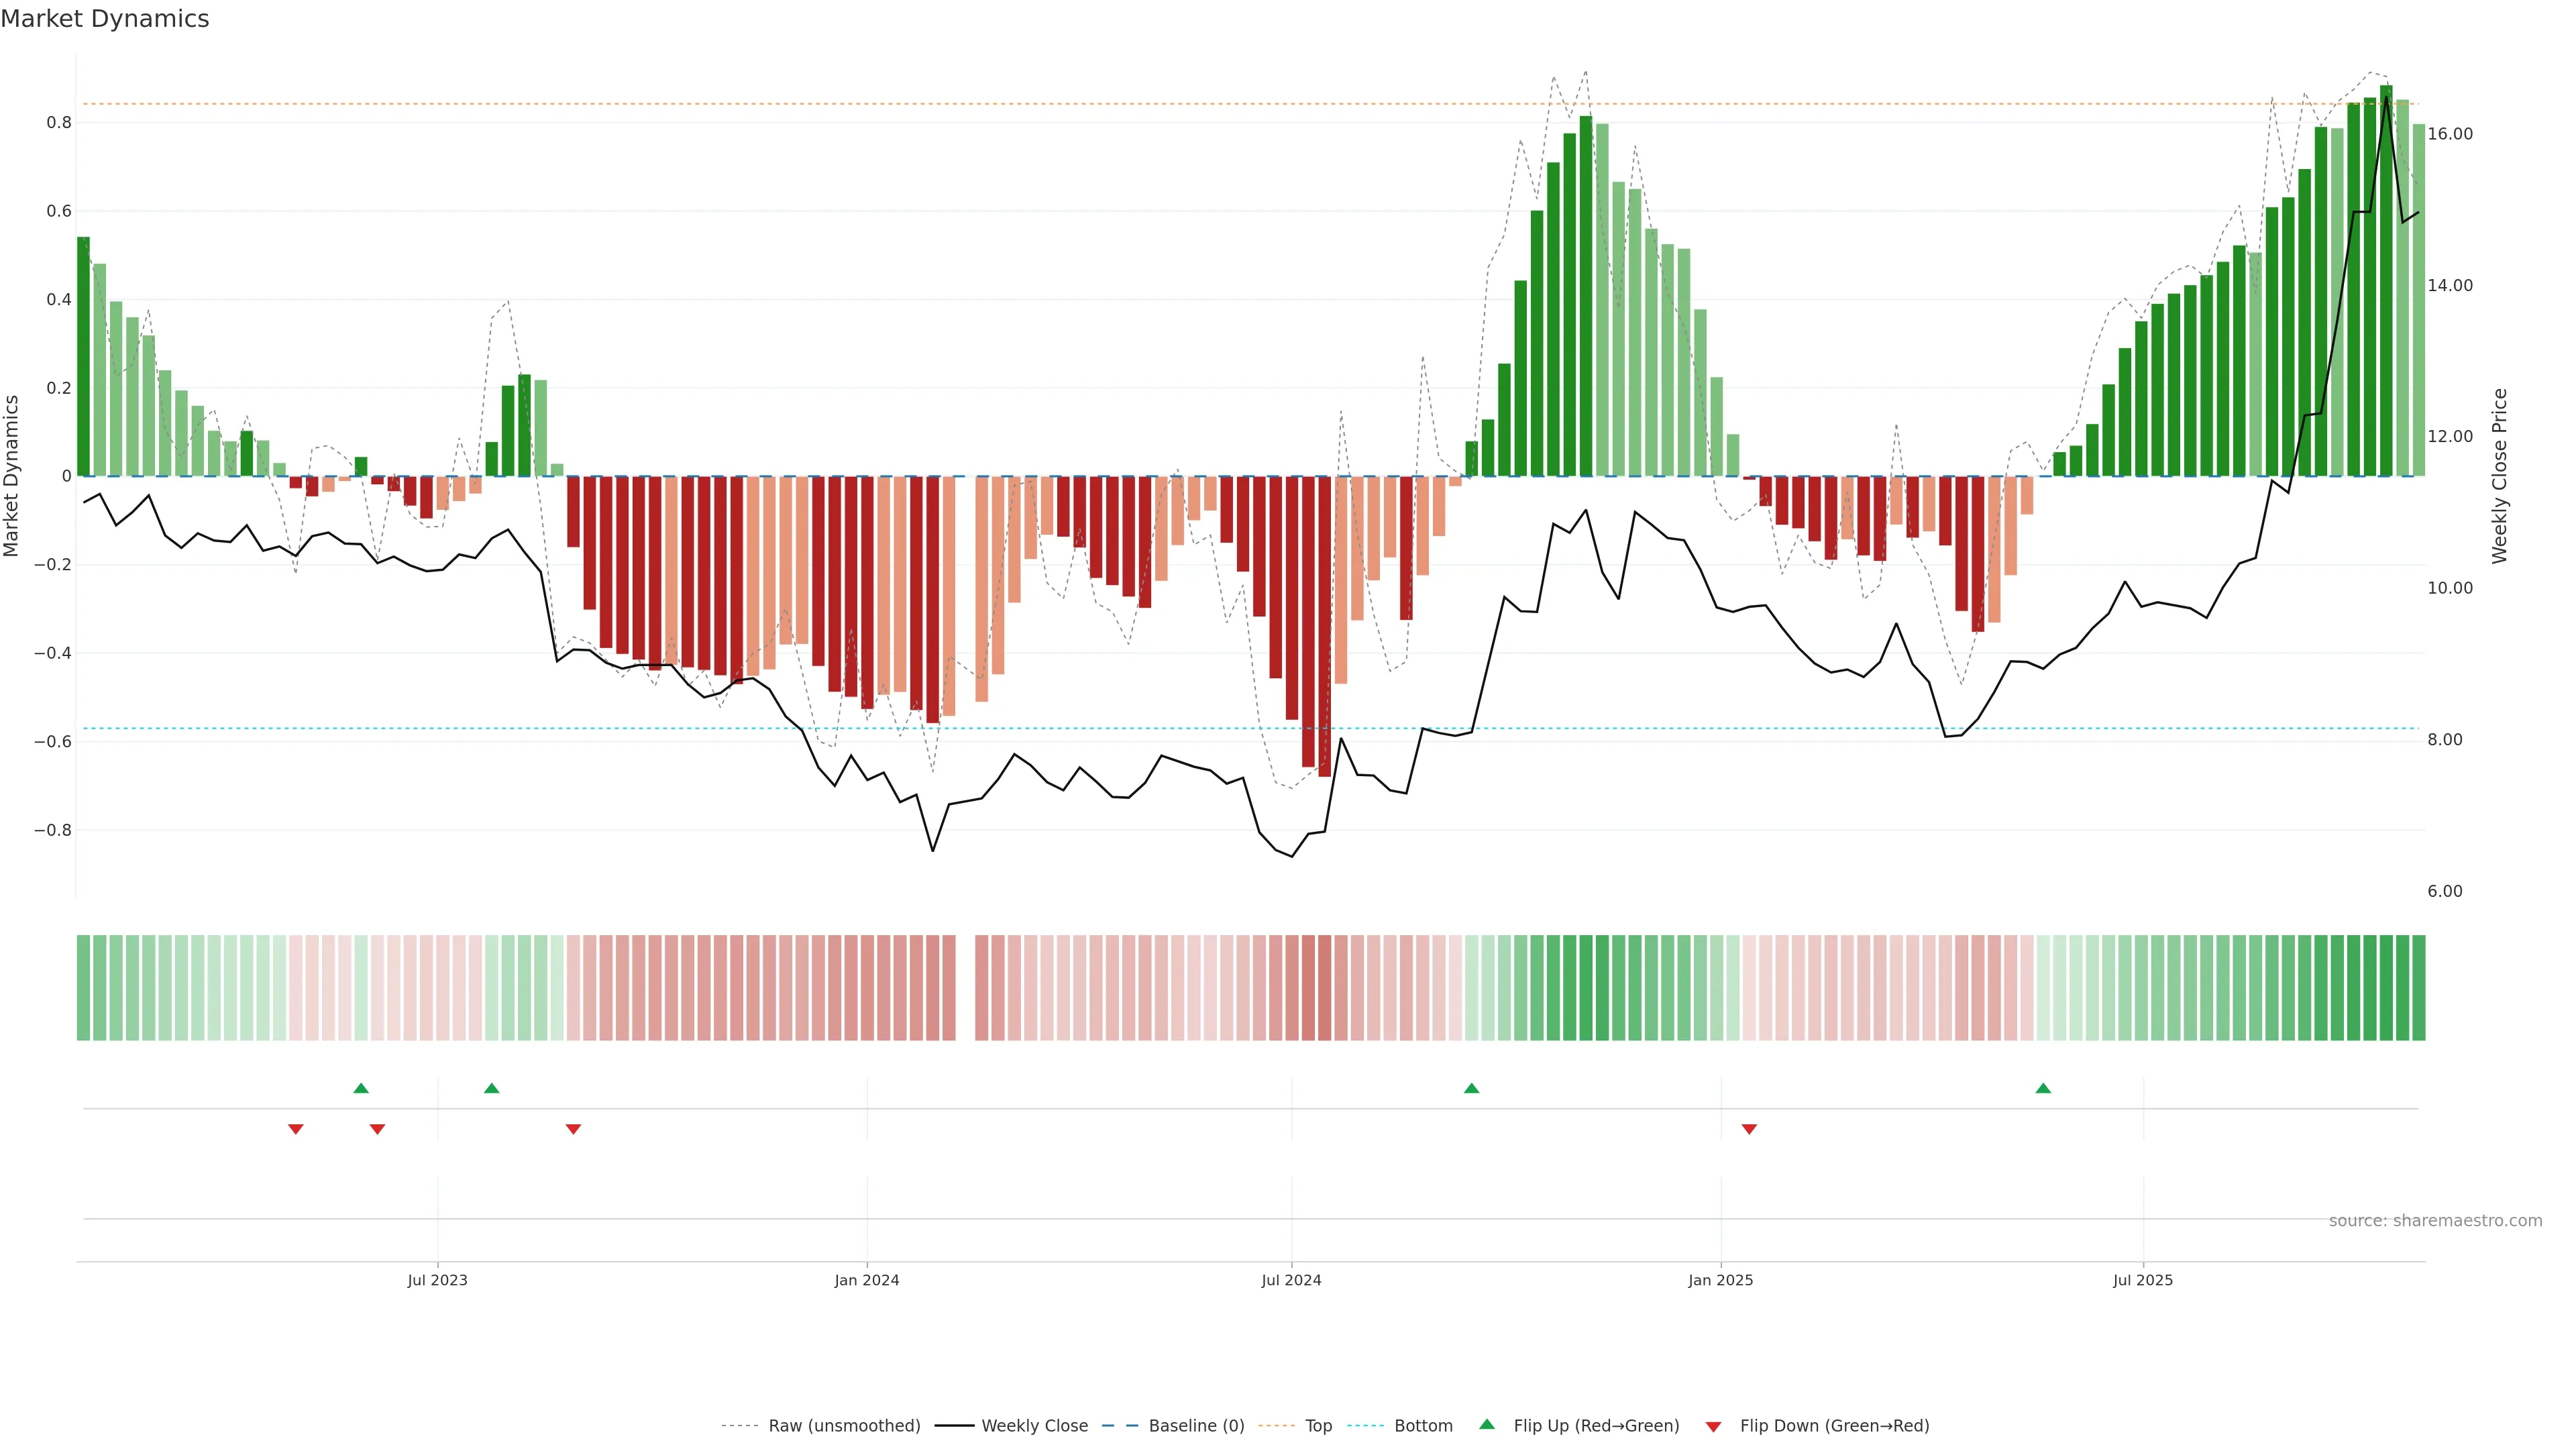
Task: Hide the Top line via legend
Action: point(1318,1426)
